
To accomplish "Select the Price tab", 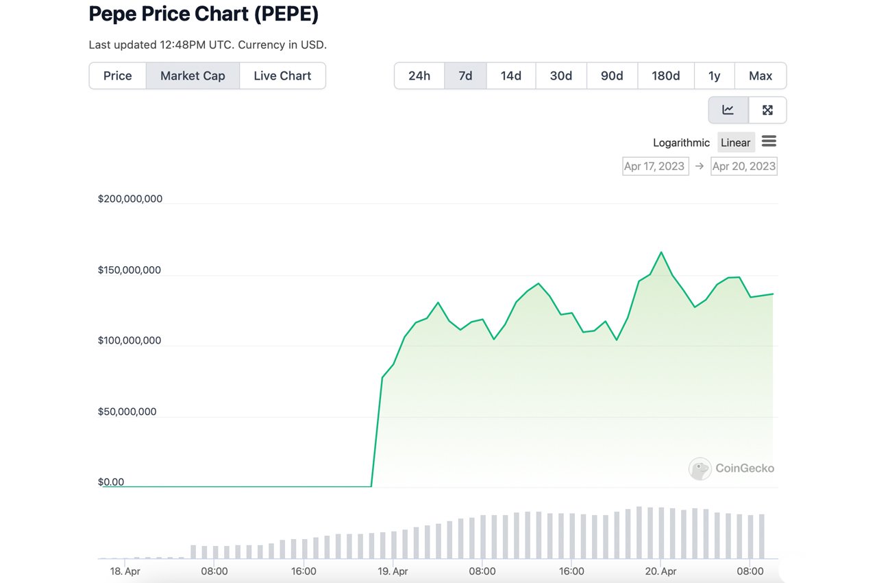I will pos(117,75).
